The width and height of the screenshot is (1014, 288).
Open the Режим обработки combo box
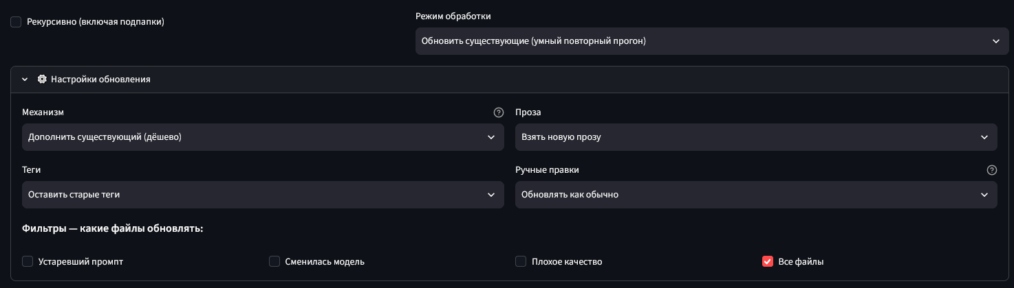712,41
